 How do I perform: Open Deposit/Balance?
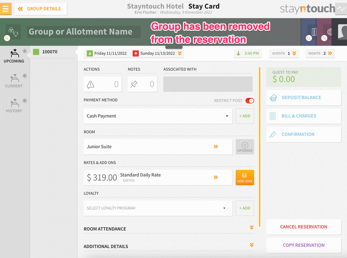(x=304, y=98)
